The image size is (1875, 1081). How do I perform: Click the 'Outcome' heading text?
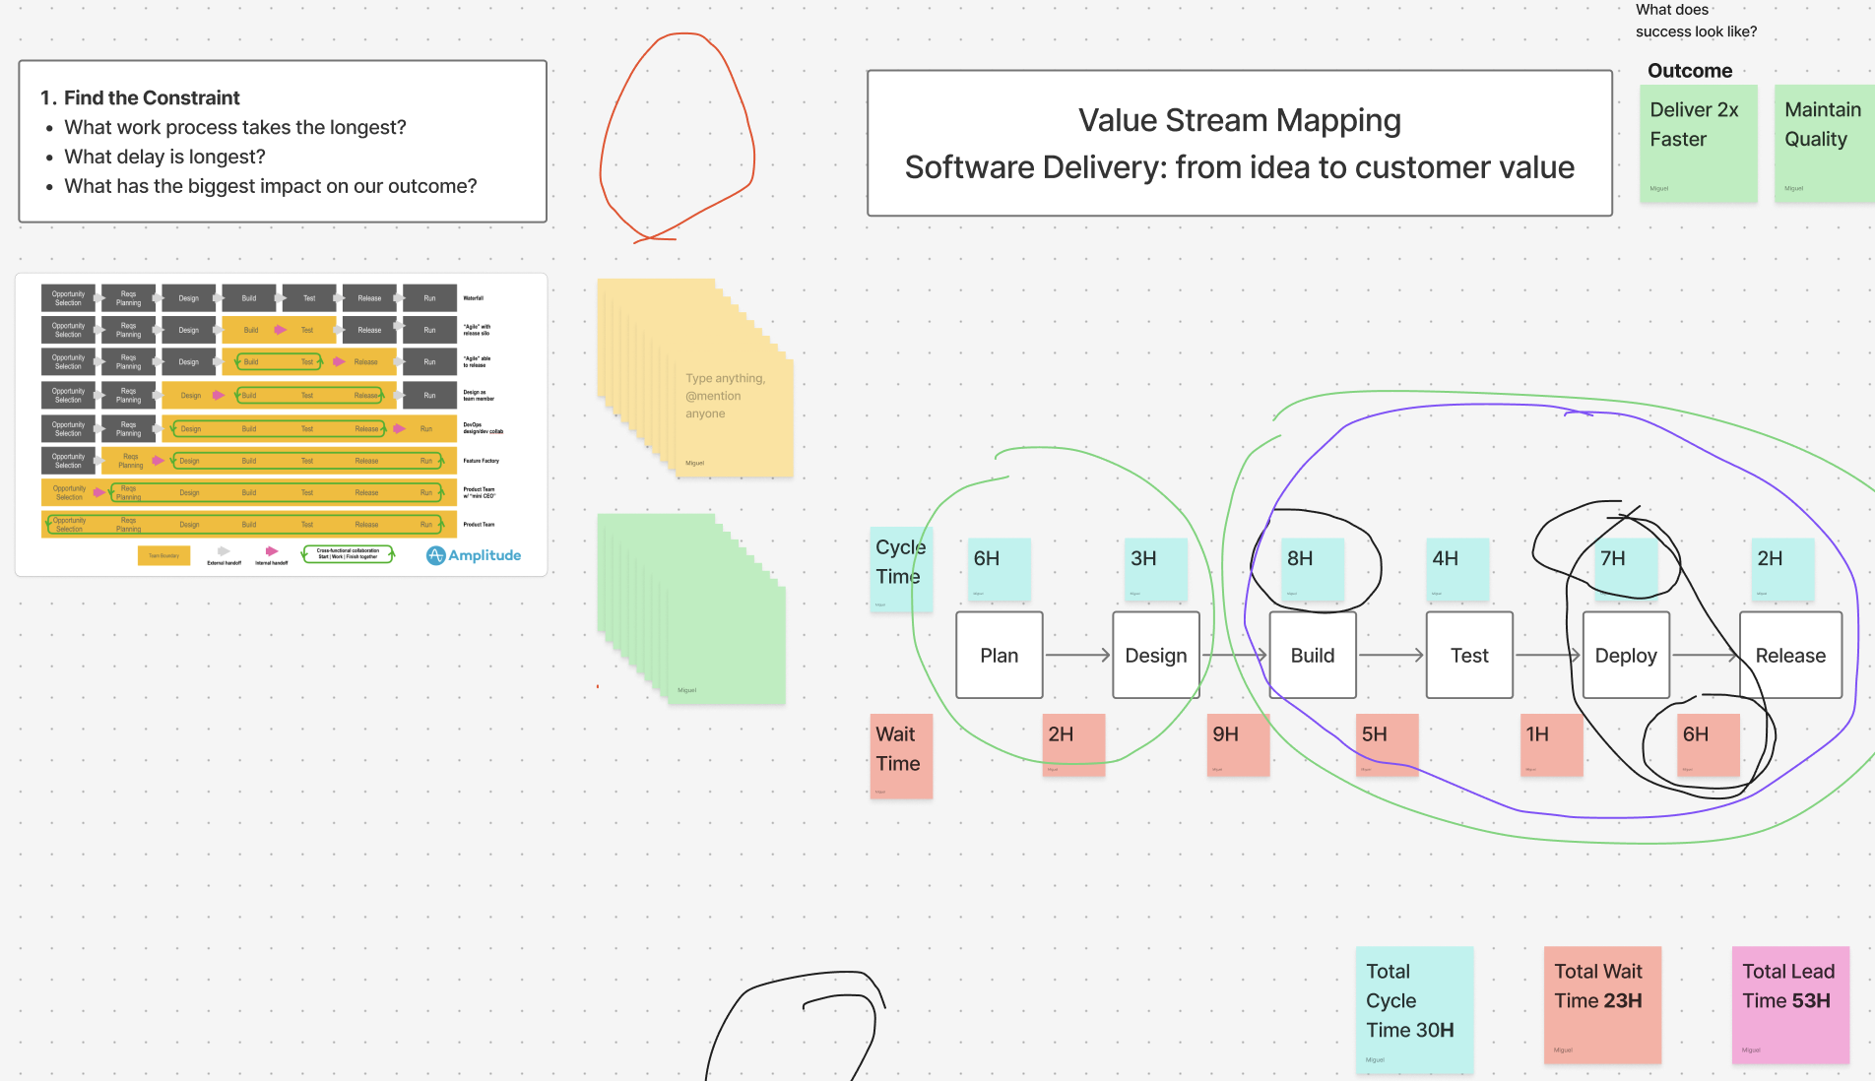pos(1689,71)
